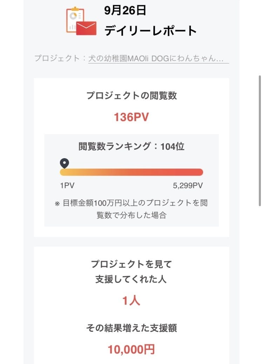This screenshot has height=364, width=263.
Task: Click the 136PV view count
Action: pos(131,117)
